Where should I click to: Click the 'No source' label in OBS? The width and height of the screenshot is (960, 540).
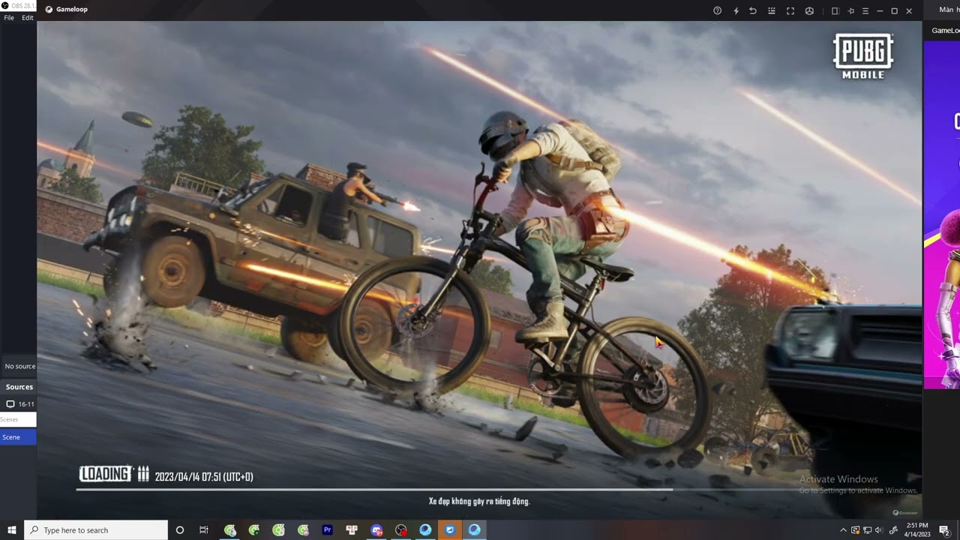point(20,366)
